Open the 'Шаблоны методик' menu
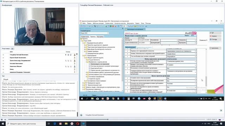Image resolution: width=225 pixels, height=126 pixels. 98,23
